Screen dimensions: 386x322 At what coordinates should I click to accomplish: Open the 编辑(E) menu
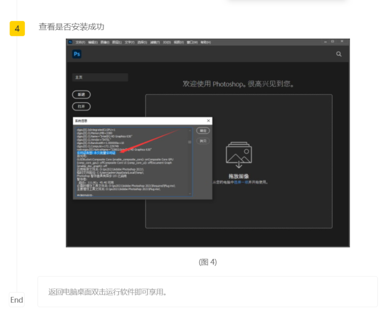[93, 42]
